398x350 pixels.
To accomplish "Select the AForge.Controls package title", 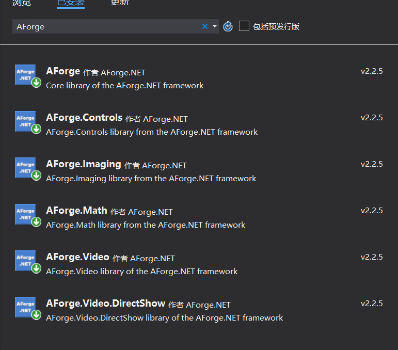I will (x=84, y=118).
